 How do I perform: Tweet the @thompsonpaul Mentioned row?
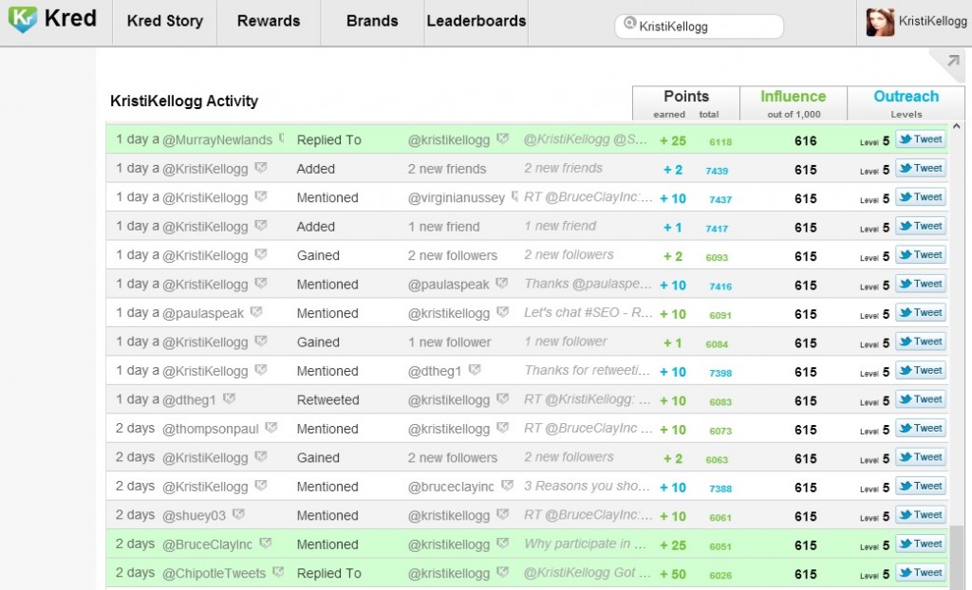(921, 428)
